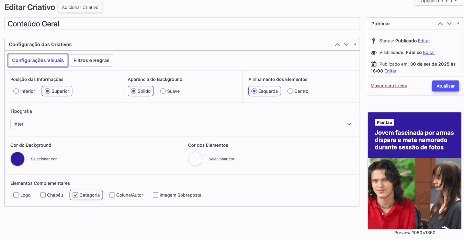Set element alignment to Centro
464x239 pixels.
pyautogui.click(x=290, y=91)
